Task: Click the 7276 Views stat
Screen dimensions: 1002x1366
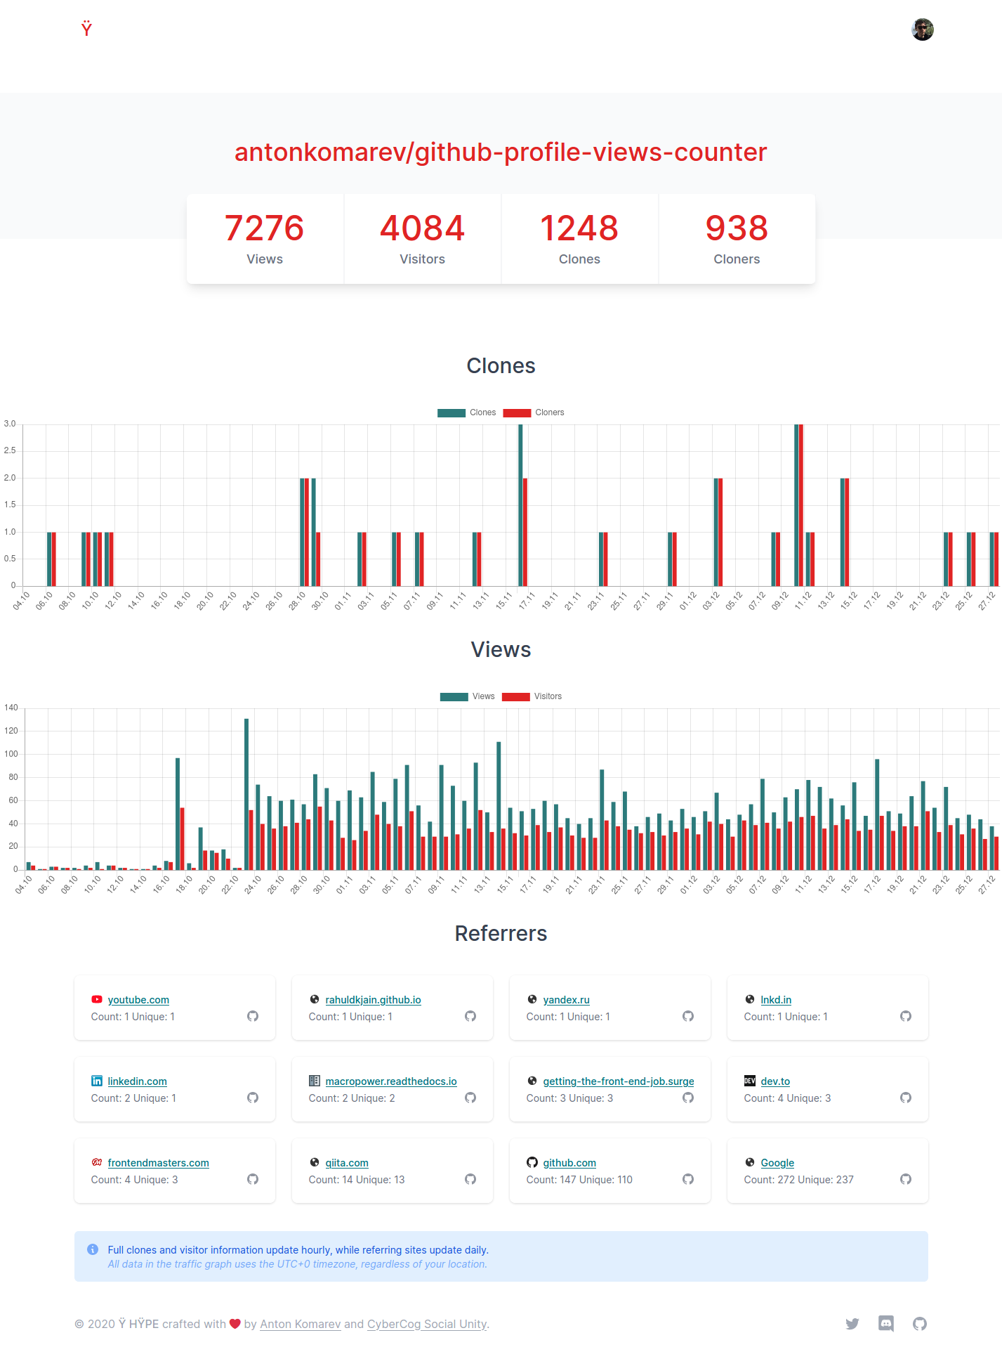Action: [265, 239]
